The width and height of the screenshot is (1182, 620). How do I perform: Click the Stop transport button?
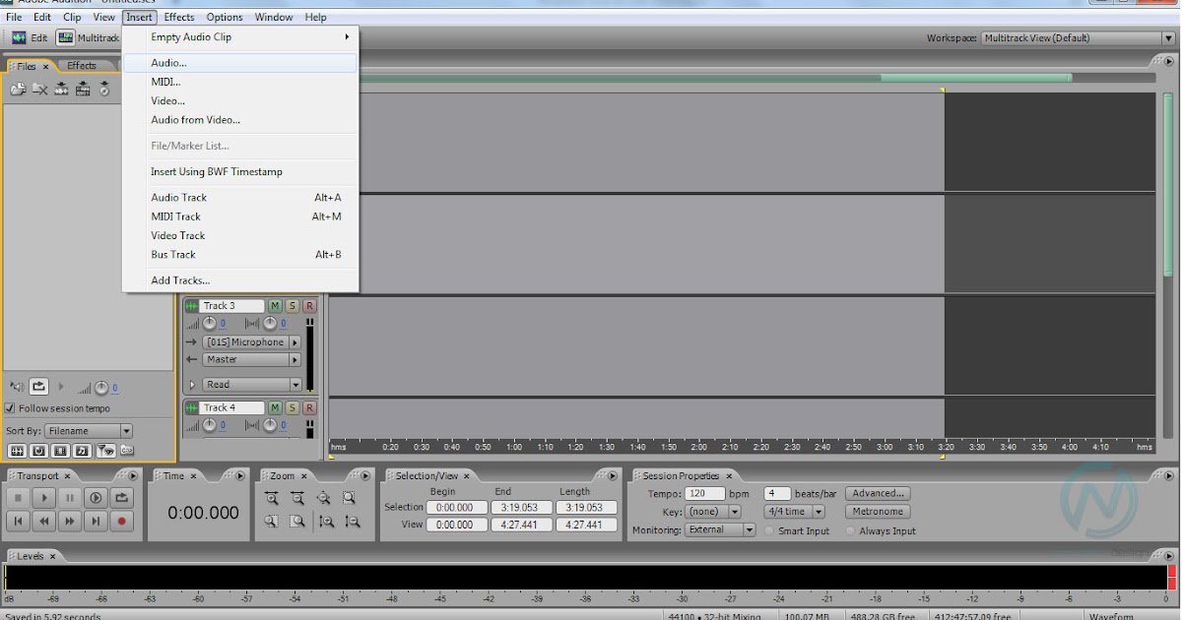[x=18, y=498]
